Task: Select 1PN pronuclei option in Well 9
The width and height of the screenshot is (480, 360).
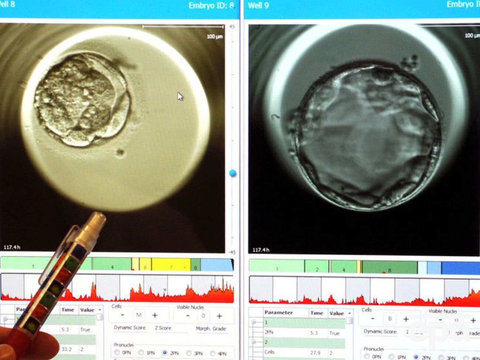Action: click(x=392, y=357)
